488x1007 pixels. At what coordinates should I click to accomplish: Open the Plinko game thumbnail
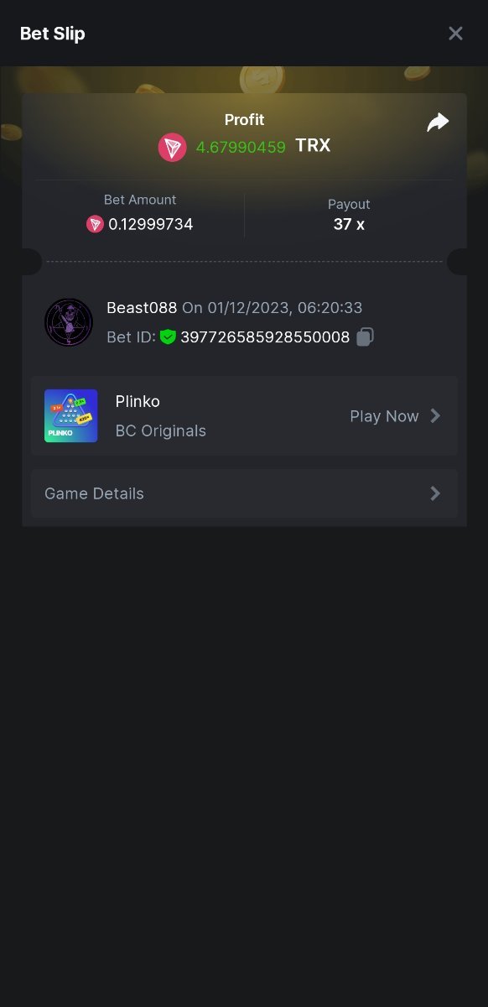71,415
